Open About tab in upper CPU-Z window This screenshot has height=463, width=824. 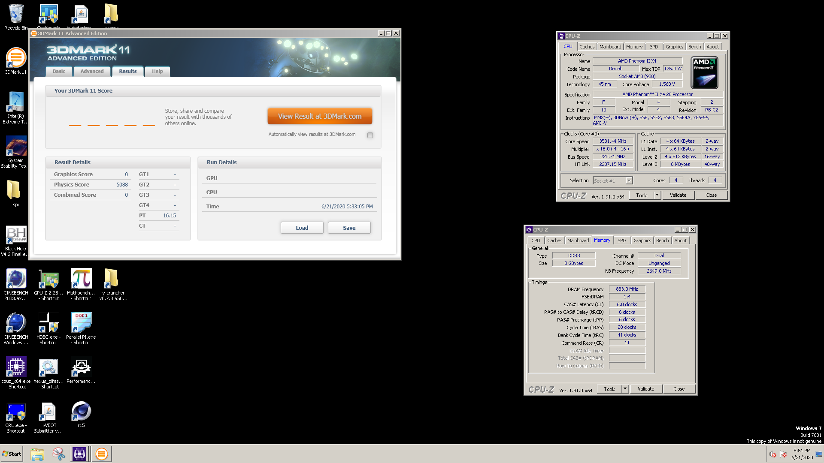pos(712,47)
